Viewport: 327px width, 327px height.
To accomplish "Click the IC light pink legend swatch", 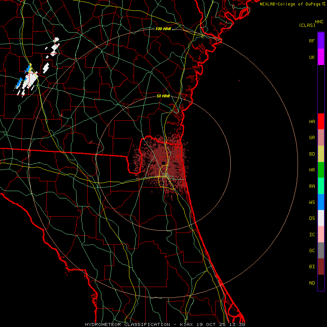I will pos(321,234).
